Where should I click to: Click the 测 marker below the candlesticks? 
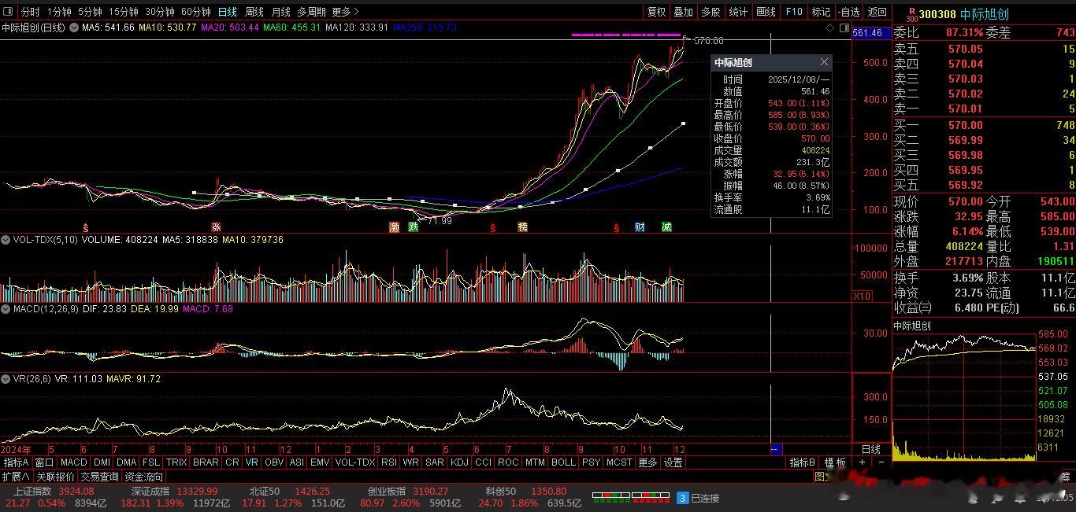click(x=394, y=227)
